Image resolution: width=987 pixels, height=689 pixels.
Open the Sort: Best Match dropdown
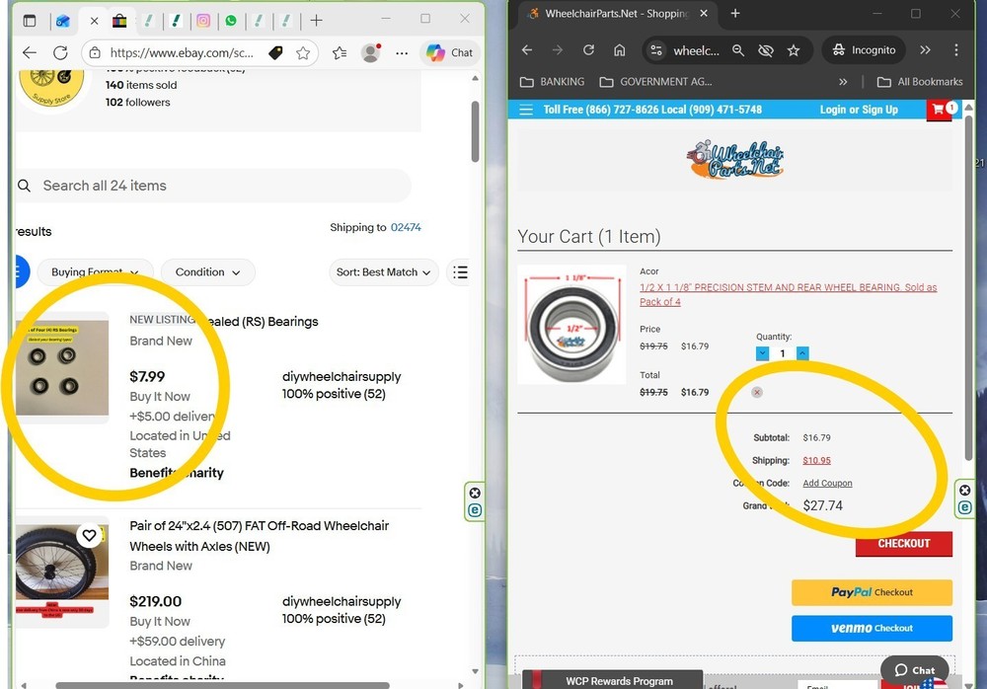383,272
